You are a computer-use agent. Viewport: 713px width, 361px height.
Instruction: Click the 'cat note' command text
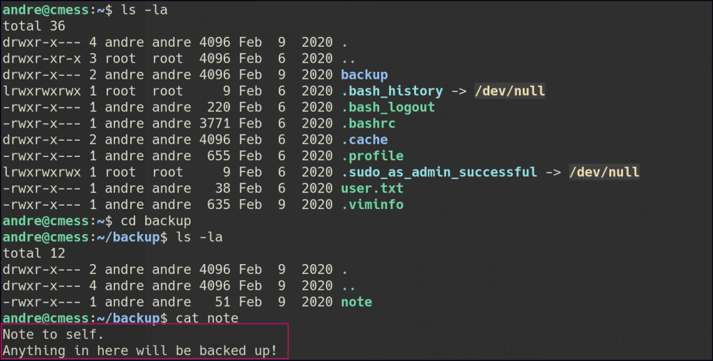207,318
